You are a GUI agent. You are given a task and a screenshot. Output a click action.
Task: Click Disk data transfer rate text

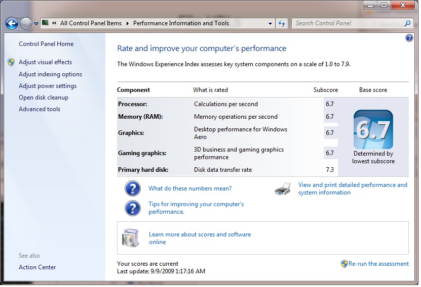pyautogui.click(x=223, y=170)
